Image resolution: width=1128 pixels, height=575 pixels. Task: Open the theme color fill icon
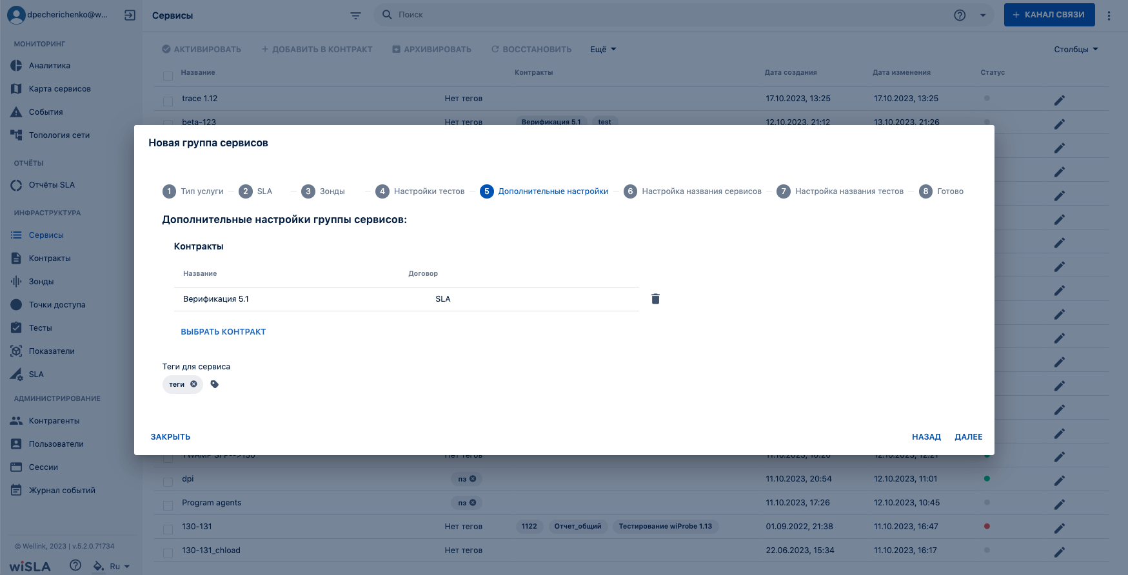pyautogui.click(x=98, y=566)
